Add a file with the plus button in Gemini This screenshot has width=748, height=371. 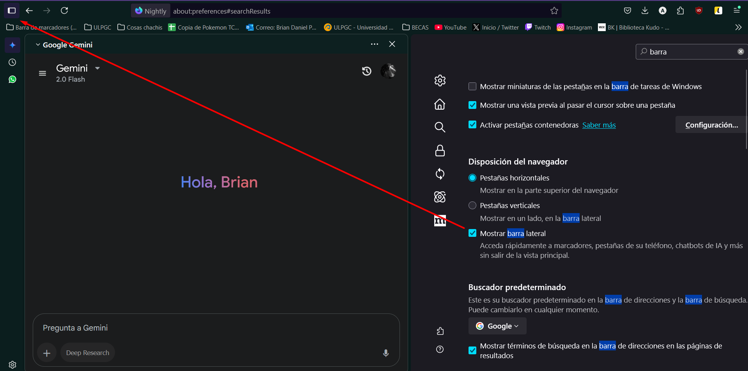47,353
